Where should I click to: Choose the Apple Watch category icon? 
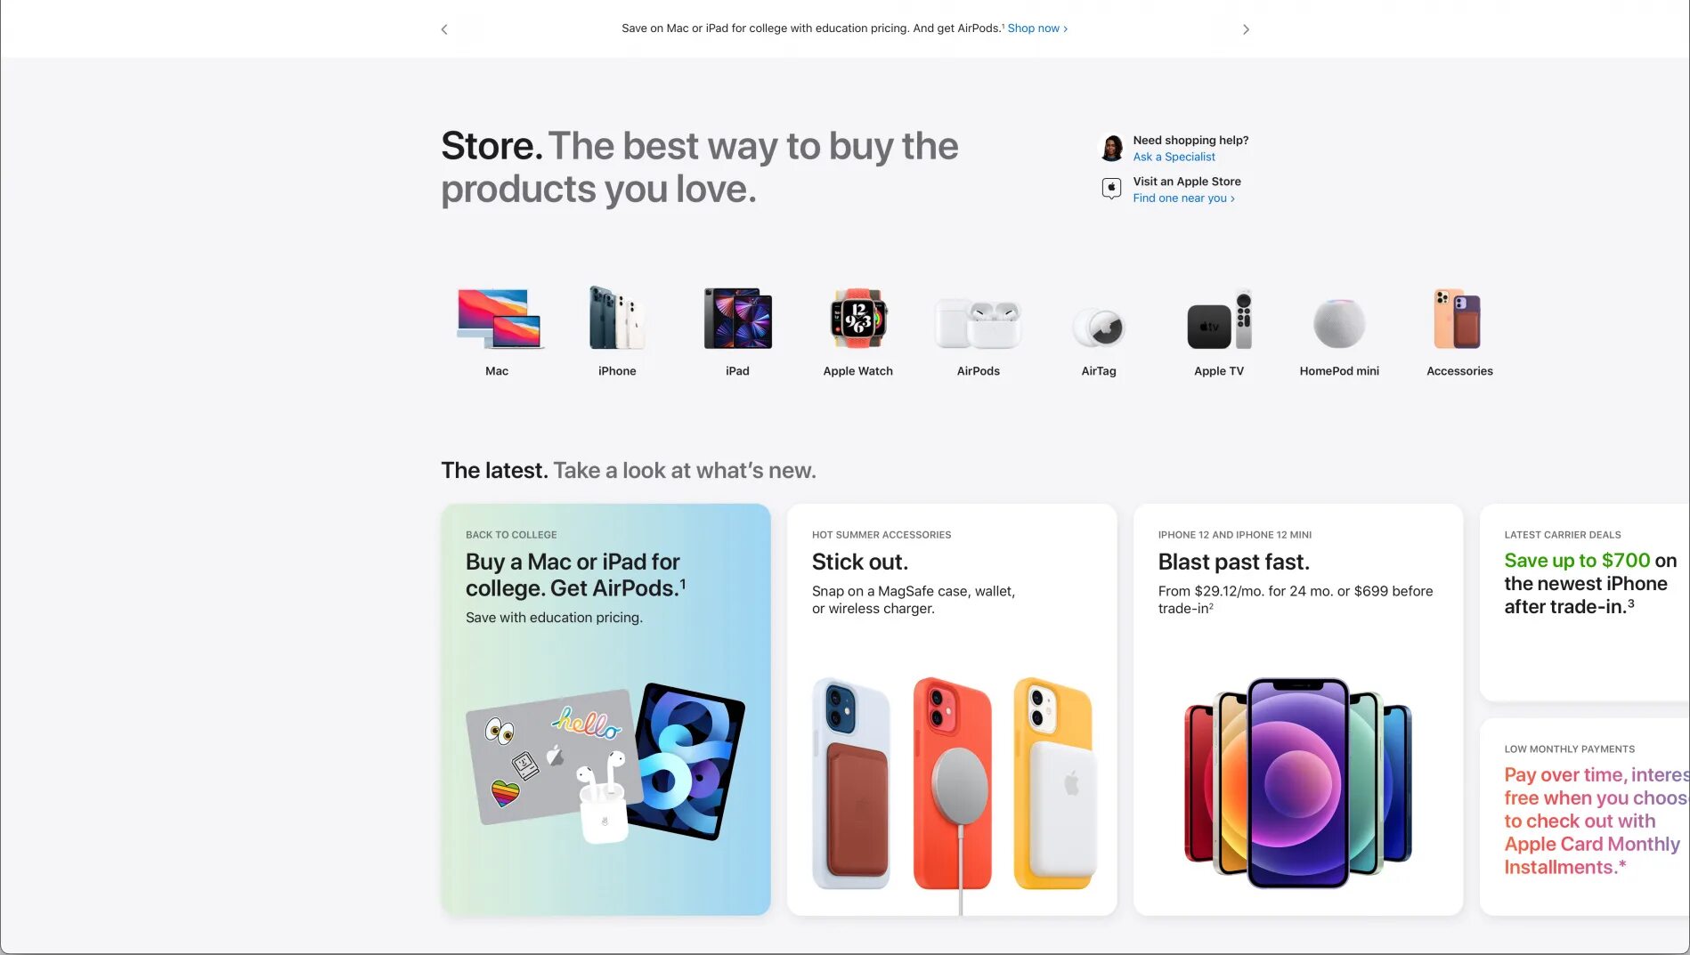point(858,319)
